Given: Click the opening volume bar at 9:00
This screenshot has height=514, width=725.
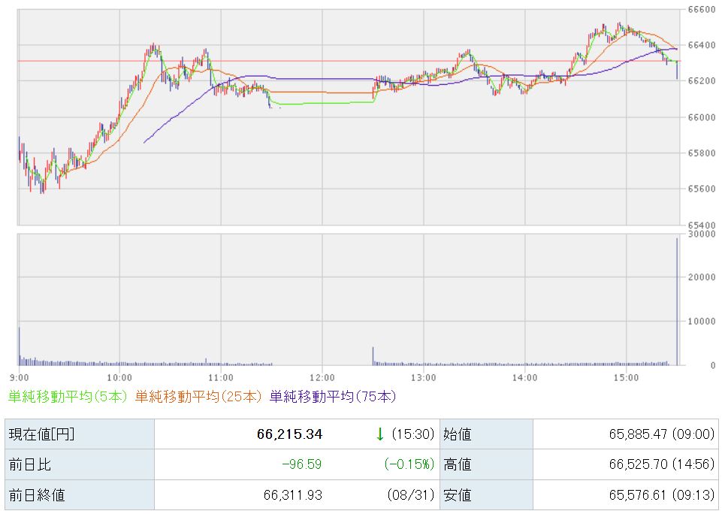Looking at the screenshot, I should click(x=20, y=346).
